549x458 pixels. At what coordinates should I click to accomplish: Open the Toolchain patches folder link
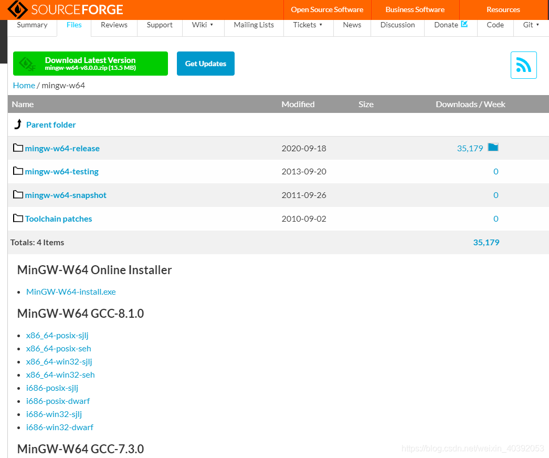tap(58, 219)
